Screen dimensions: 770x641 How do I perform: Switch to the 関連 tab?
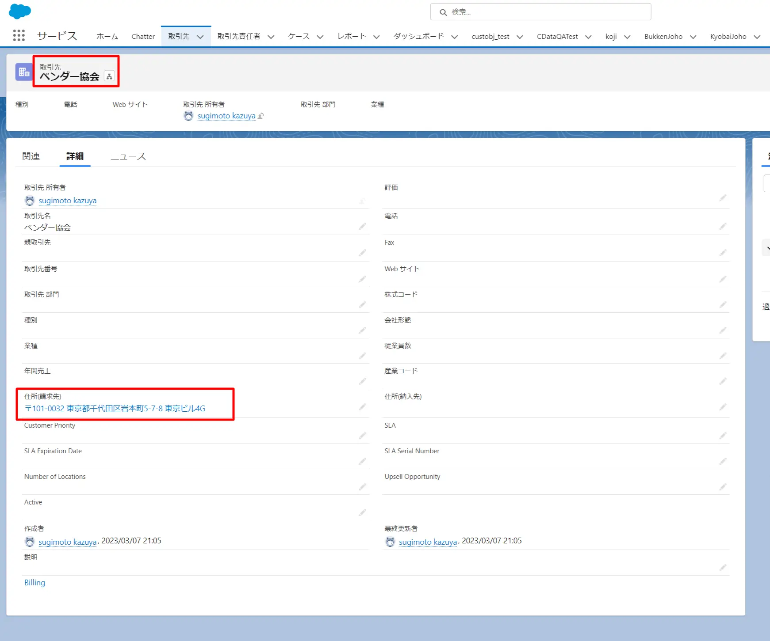pos(31,156)
